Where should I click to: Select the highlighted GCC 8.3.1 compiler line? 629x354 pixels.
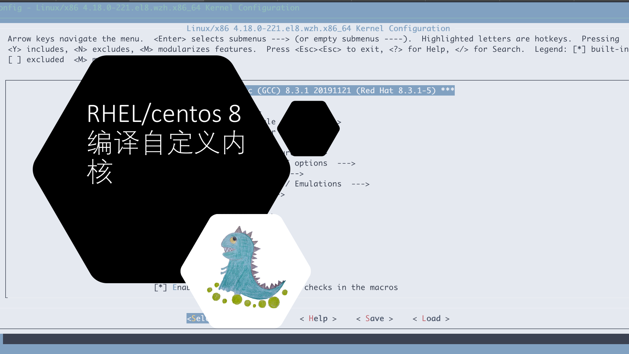[351, 91]
